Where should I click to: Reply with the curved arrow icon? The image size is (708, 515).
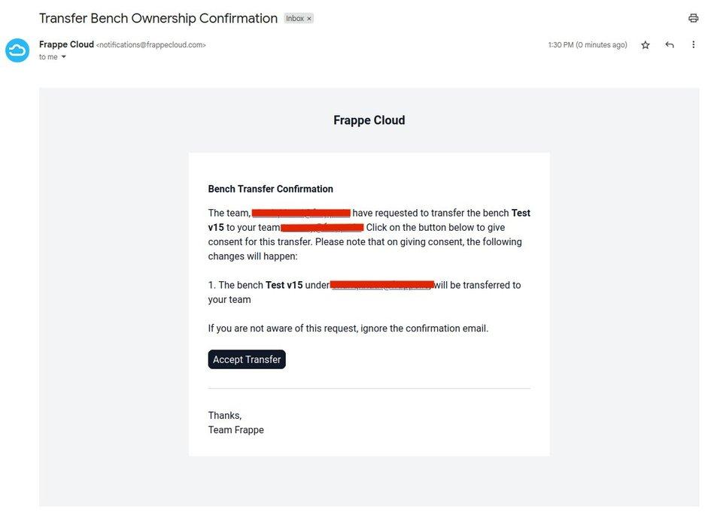pyautogui.click(x=670, y=44)
